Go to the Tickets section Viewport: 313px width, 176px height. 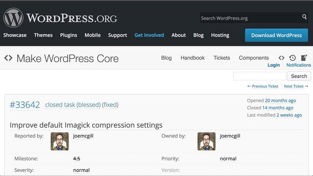click(x=222, y=58)
